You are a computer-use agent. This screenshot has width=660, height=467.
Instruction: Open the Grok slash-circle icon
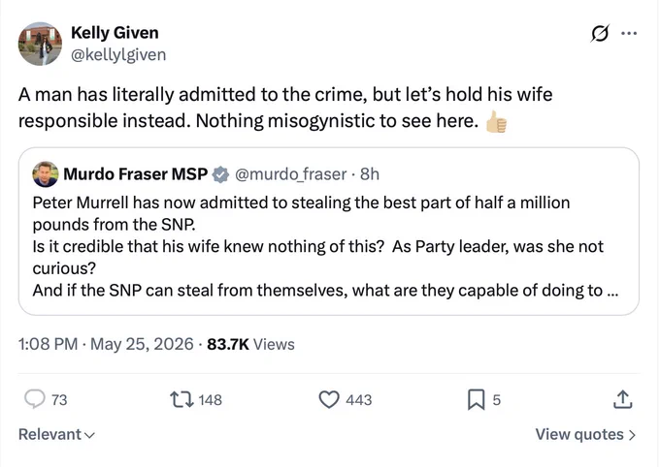pos(600,34)
